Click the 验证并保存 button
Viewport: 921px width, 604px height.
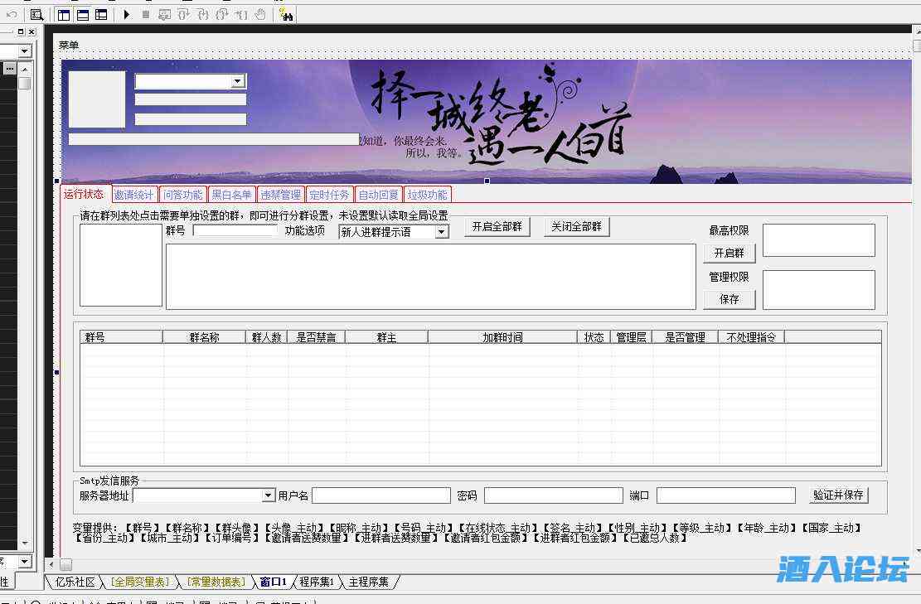click(839, 495)
